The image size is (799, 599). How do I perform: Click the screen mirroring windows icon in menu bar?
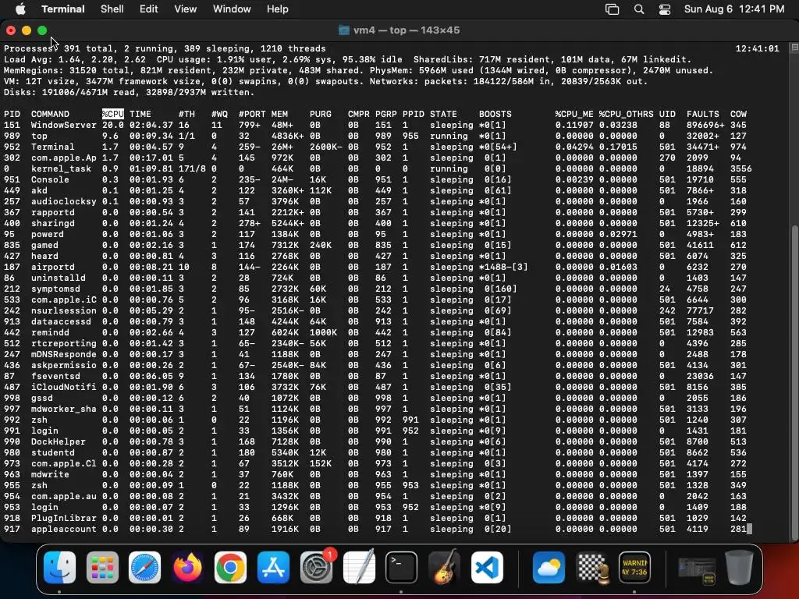click(x=612, y=9)
